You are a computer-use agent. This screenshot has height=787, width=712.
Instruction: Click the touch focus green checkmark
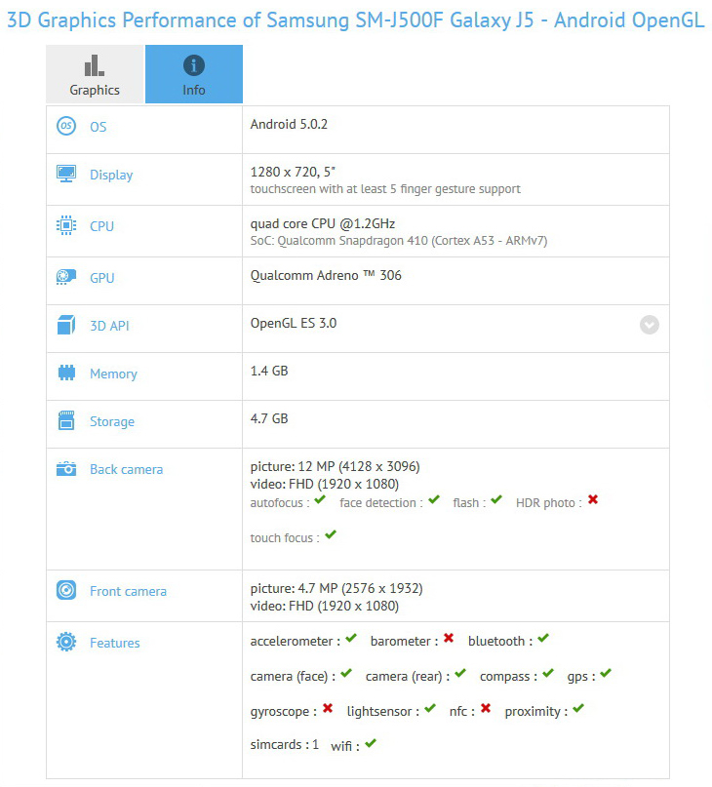point(331,535)
